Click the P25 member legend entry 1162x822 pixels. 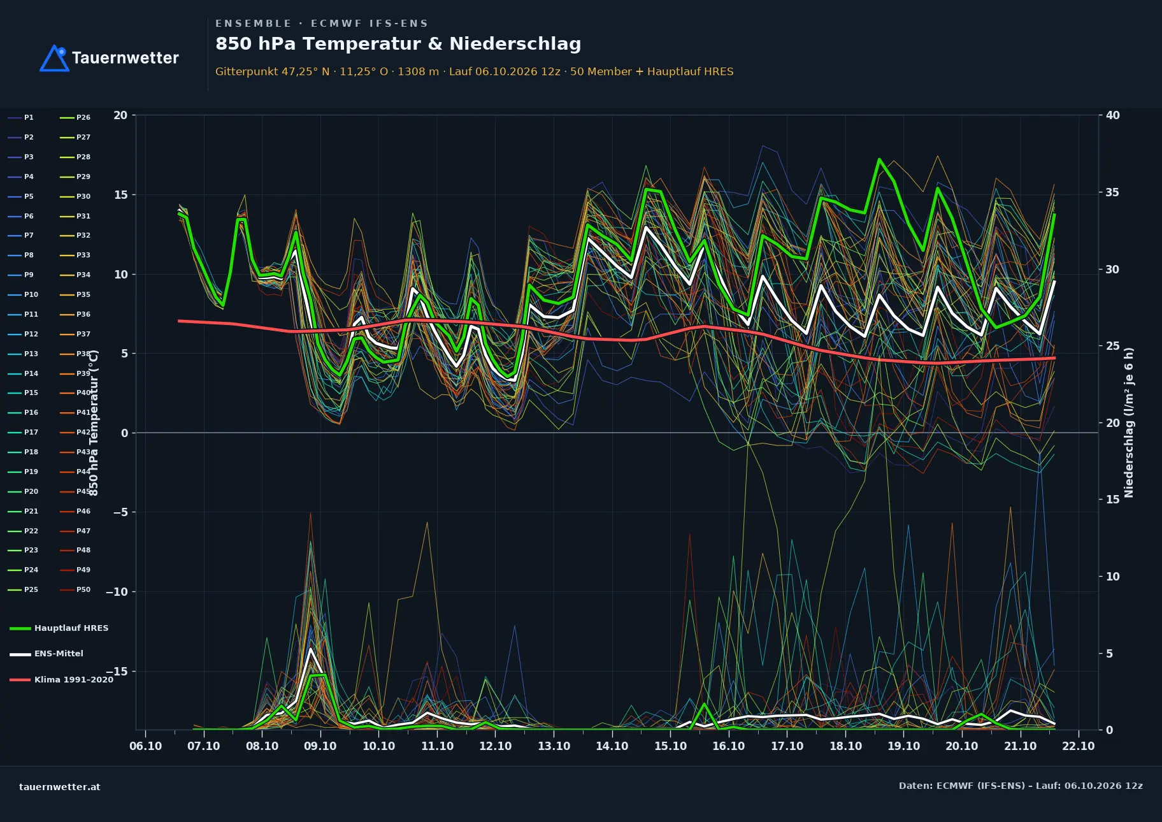click(x=23, y=590)
